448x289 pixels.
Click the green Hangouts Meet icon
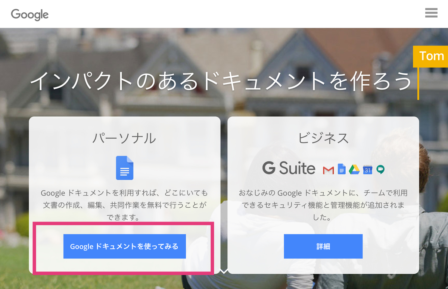(380, 170)
